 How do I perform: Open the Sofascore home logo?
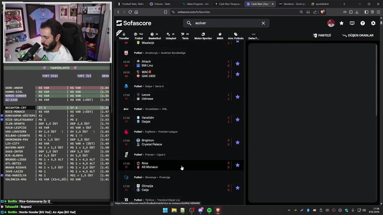coord(134,23)
